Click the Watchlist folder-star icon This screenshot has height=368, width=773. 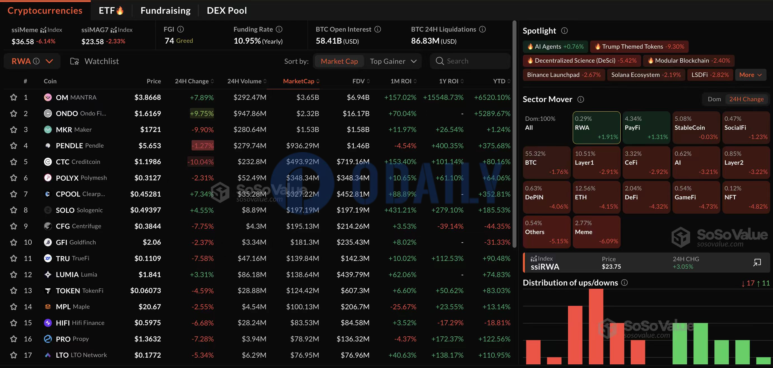coord(74,62)
